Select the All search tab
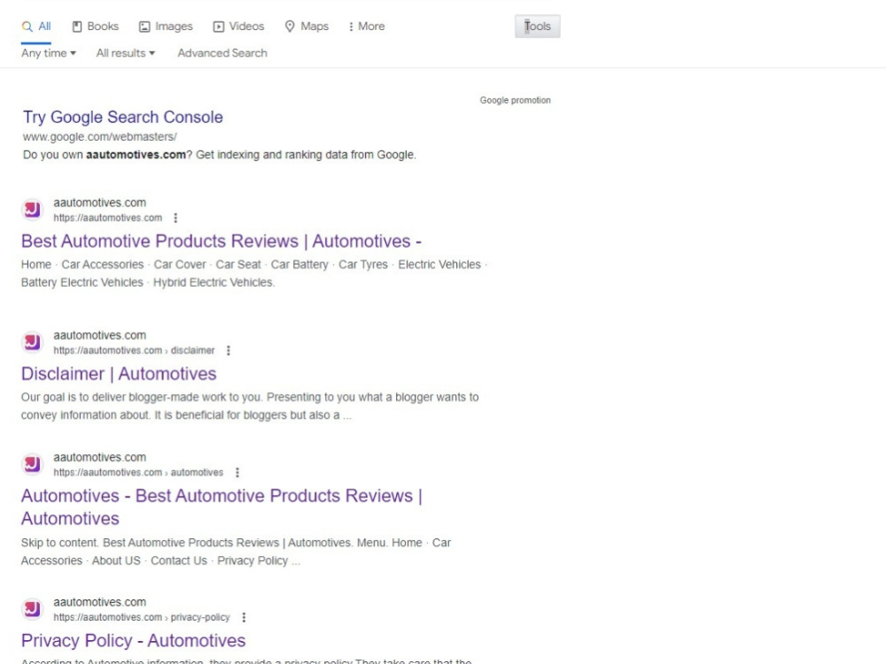Viewport: 886px width, 664px height. (x=36, y=27)
